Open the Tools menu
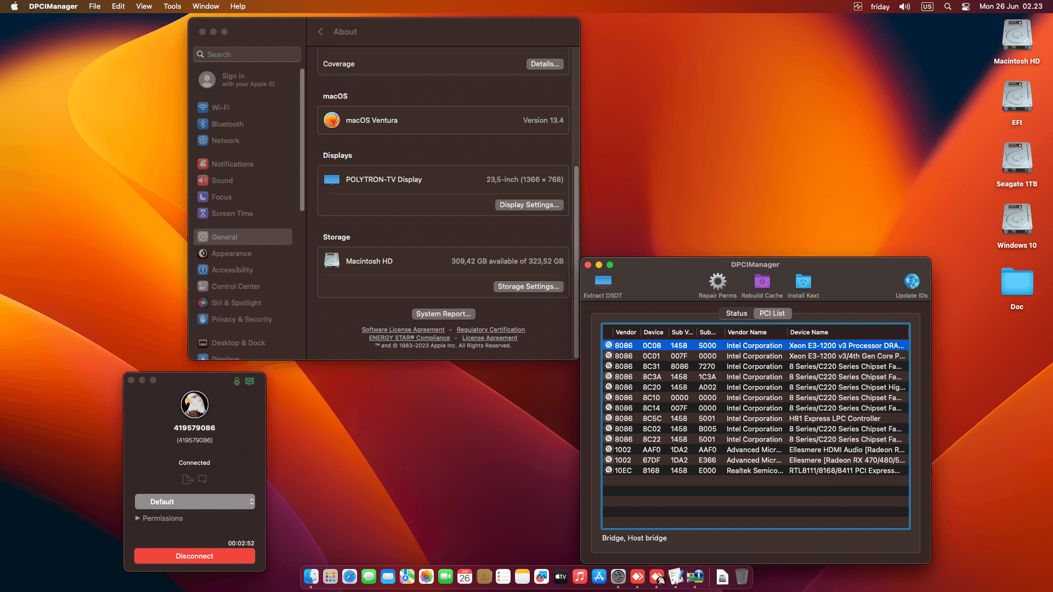This screenshot has height=592, width=1053. (172, 6)
